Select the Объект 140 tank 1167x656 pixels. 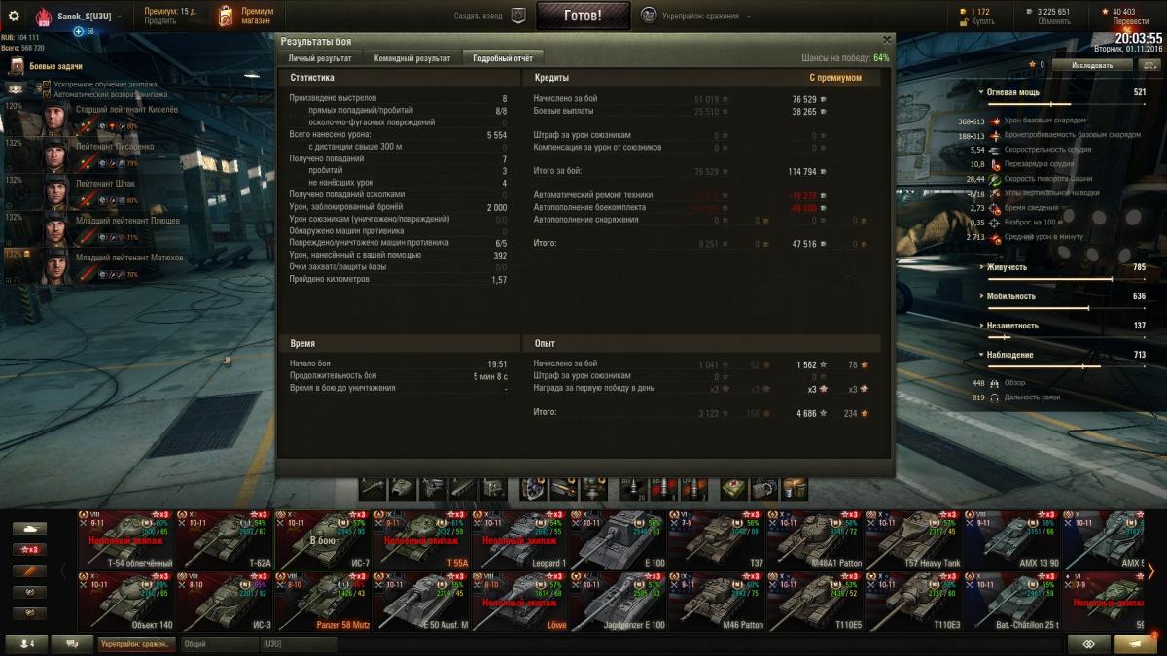[x=126, y=602]
